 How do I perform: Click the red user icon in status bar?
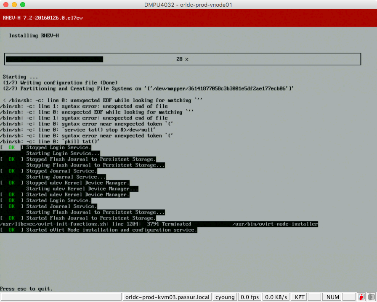361,297
